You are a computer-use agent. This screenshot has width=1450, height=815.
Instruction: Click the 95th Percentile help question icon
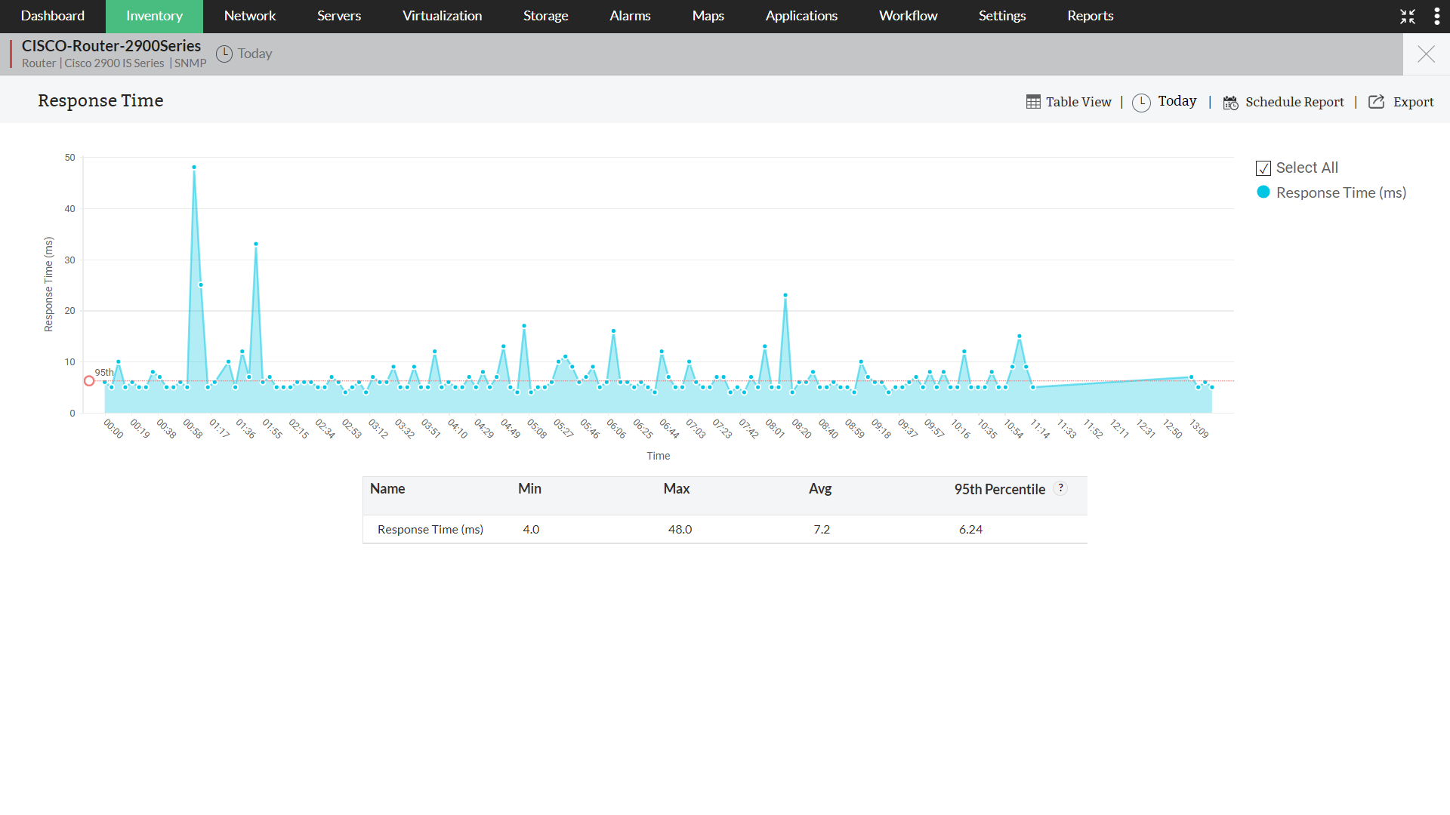pyautogui.click(x=1060, y=488)
